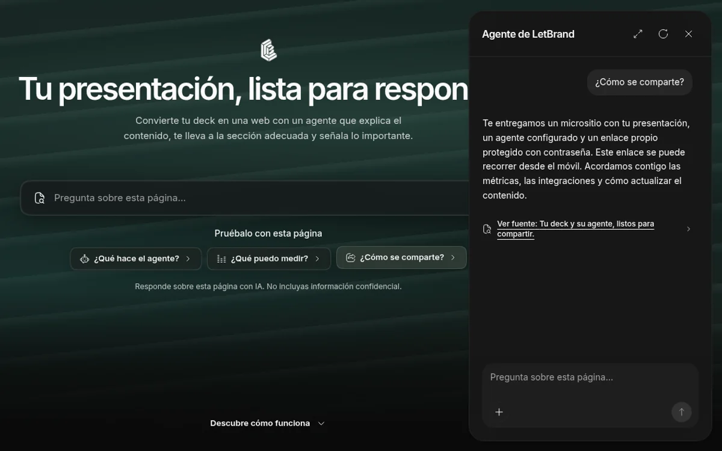722x451 pixels.
Task: Click the 'Convierte tu deck en una web' subtitle
Action: pos(268,128)
